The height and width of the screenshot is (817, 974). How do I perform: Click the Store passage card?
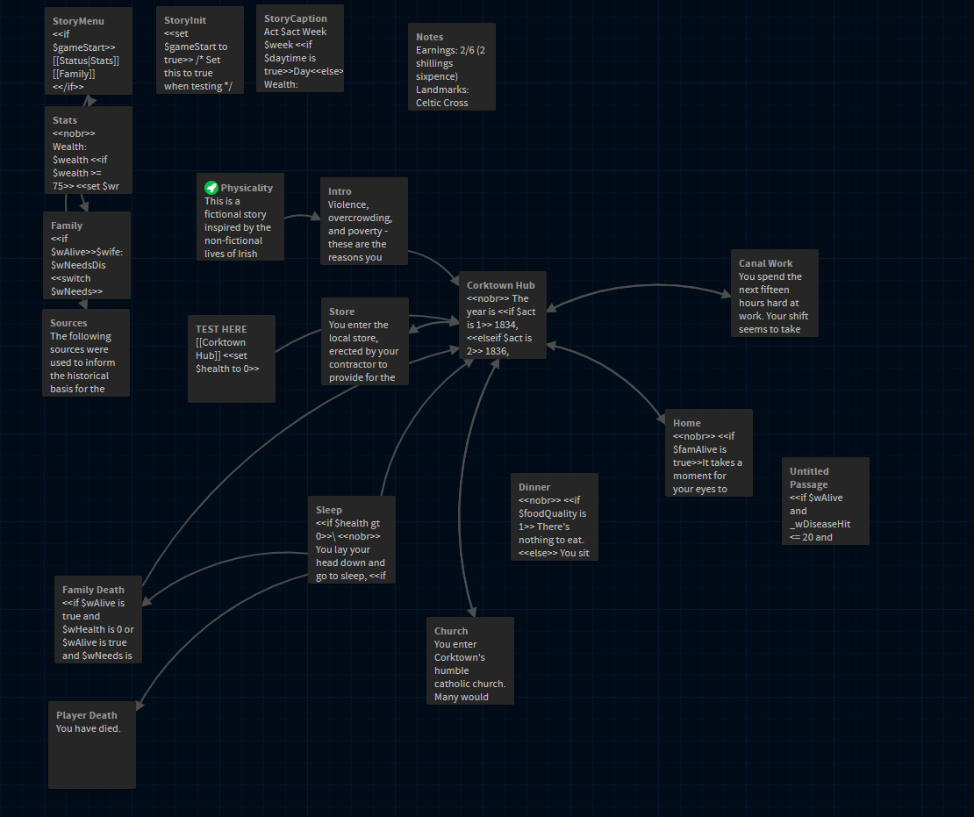tap(365, 341)
